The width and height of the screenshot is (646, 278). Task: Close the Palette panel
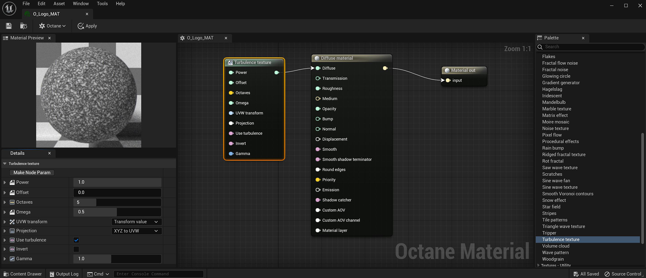[x=583, y=38]
